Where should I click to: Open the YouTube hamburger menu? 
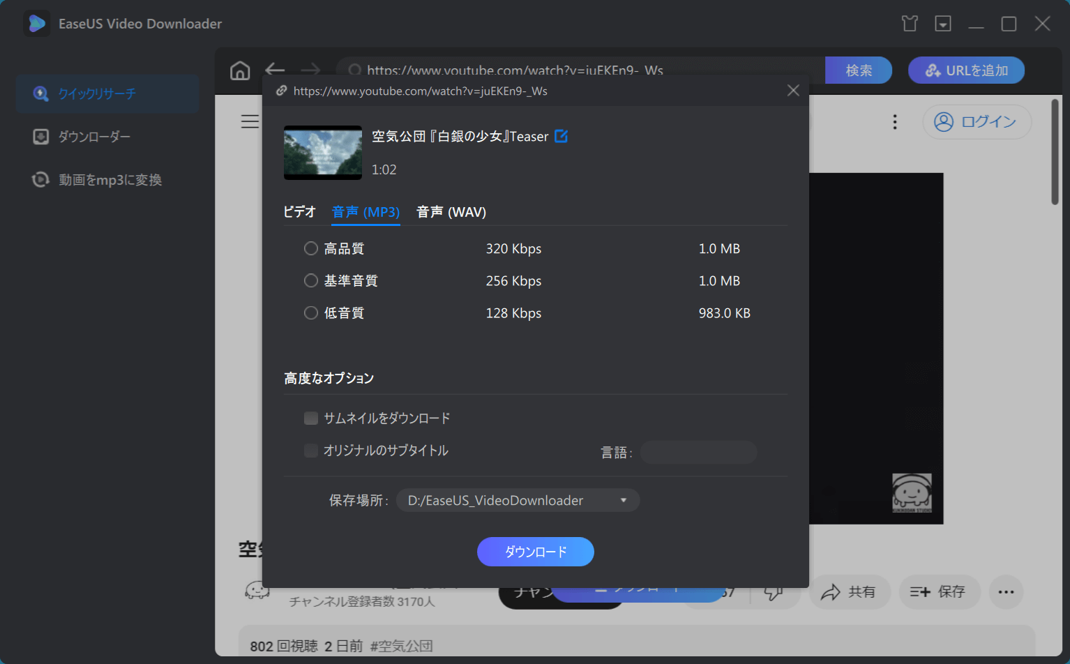(250, 122)
